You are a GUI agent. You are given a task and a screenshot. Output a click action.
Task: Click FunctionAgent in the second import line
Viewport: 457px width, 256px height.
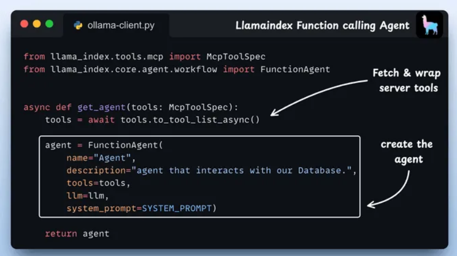point(295,70)
